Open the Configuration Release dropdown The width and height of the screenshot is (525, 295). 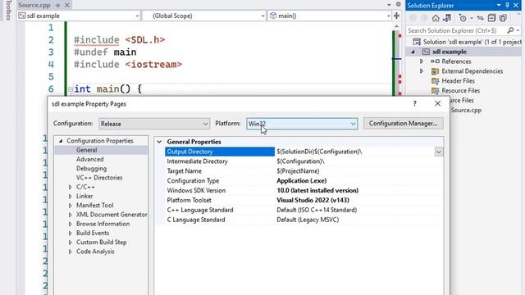[154, 124]
